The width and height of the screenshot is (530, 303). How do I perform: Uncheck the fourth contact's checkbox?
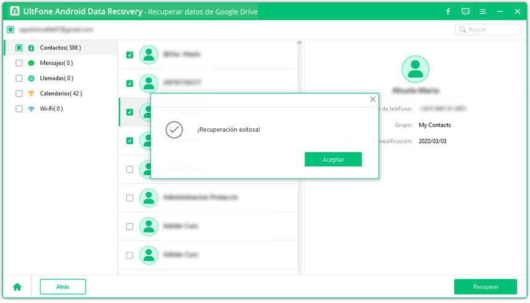click(129, 140)
